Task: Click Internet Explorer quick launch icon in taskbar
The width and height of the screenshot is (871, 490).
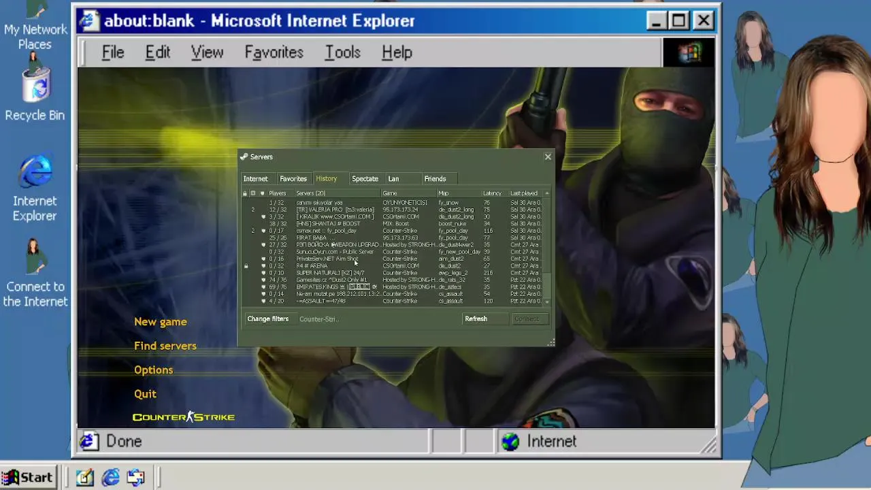Action: (x=110, y=478)
